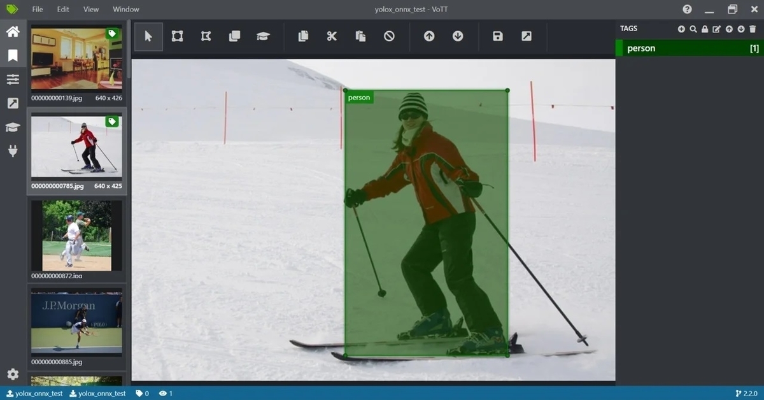Paste regions using clipboard icon
Viewport: 764px width, 400px height.
(x=360, y=36)
